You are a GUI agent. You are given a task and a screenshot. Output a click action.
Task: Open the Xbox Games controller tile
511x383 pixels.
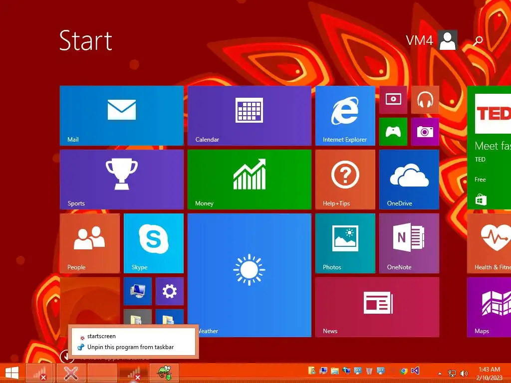[x=393, y=132]
